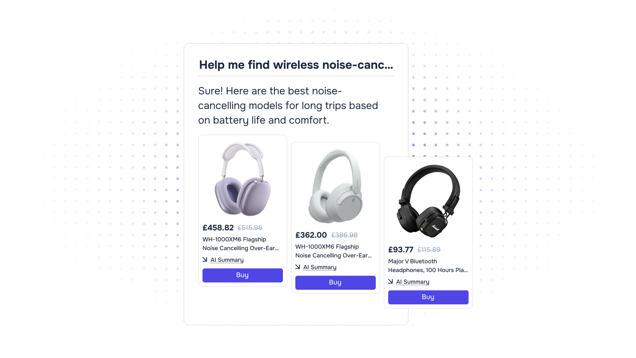Click the arrow icon beside second AI Summary
Viewport: 636px width, 358px height.
(298, 267)
